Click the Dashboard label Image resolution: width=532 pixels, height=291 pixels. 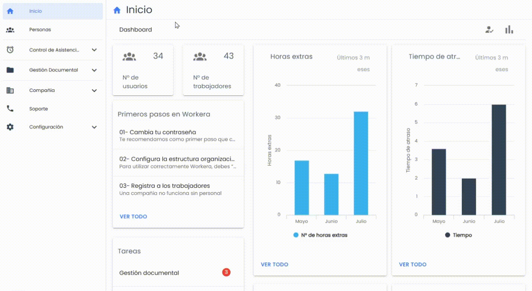[135, 30]
